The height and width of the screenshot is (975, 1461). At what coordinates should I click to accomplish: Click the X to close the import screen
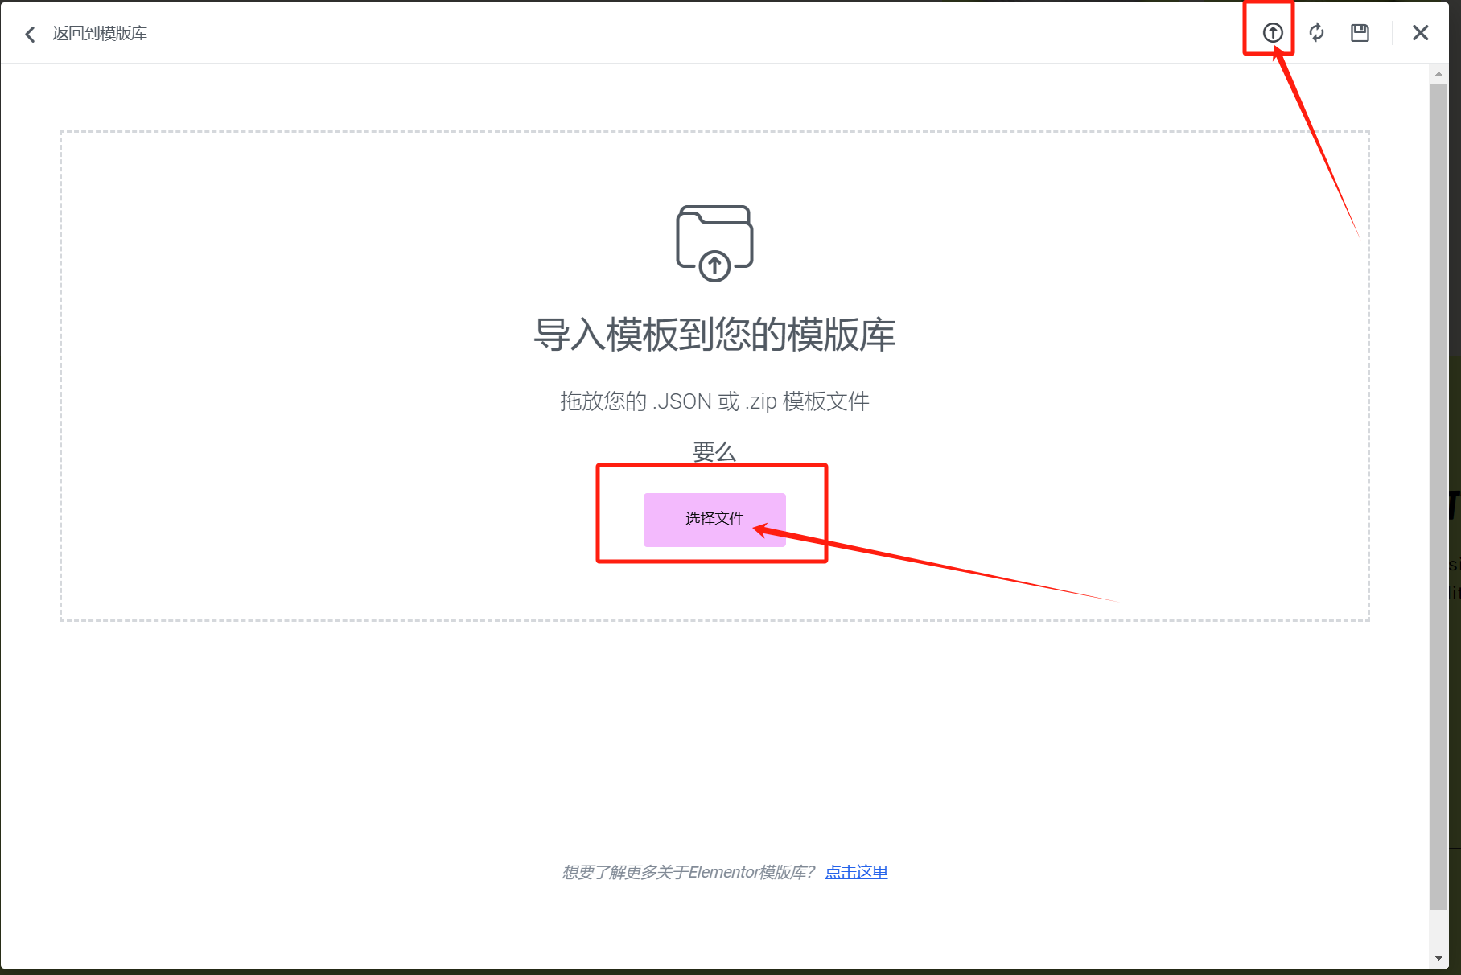[1420, 32]
